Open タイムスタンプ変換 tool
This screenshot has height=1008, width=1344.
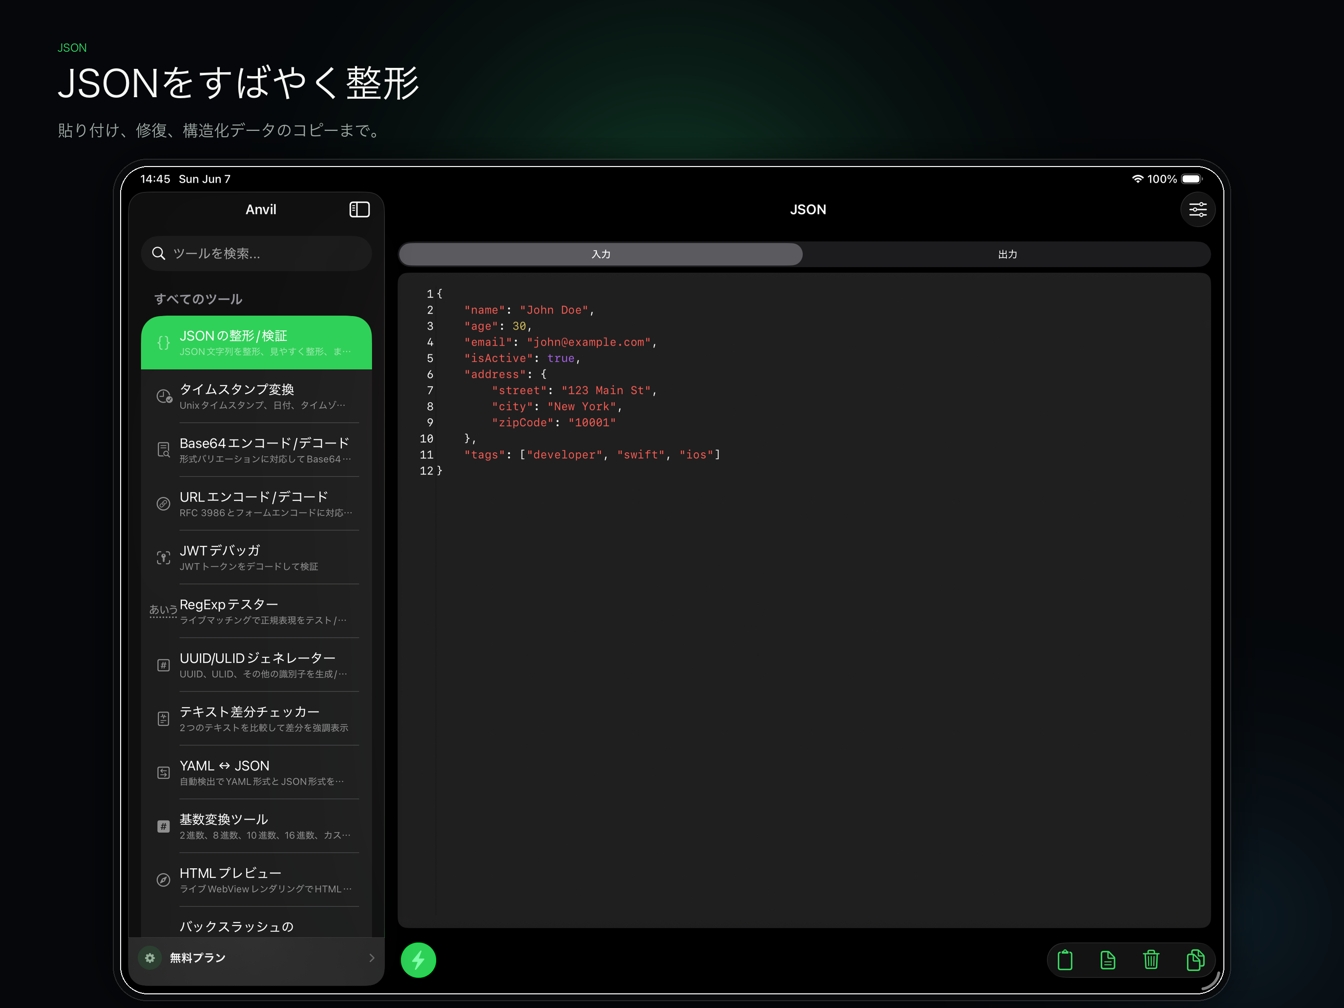point(256,396)
